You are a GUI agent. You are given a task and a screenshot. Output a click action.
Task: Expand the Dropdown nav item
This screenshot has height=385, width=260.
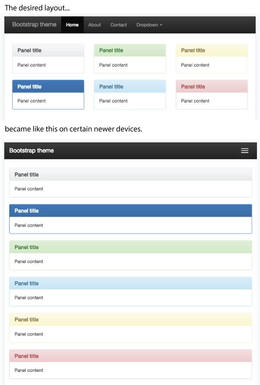click(149, 25)
